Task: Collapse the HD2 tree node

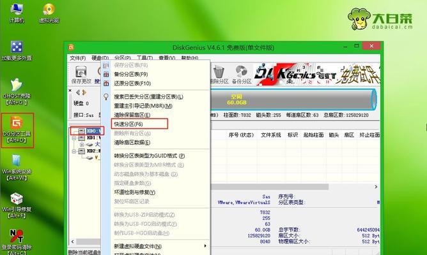Action: pos(74,151)
